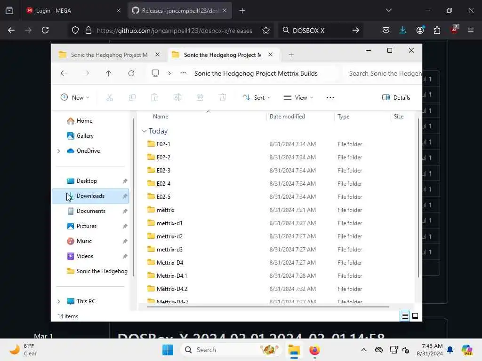The image size is (482, 361).
Task: Select the Releases joncampbell123 browser tab
Action: tap(180, 10)
